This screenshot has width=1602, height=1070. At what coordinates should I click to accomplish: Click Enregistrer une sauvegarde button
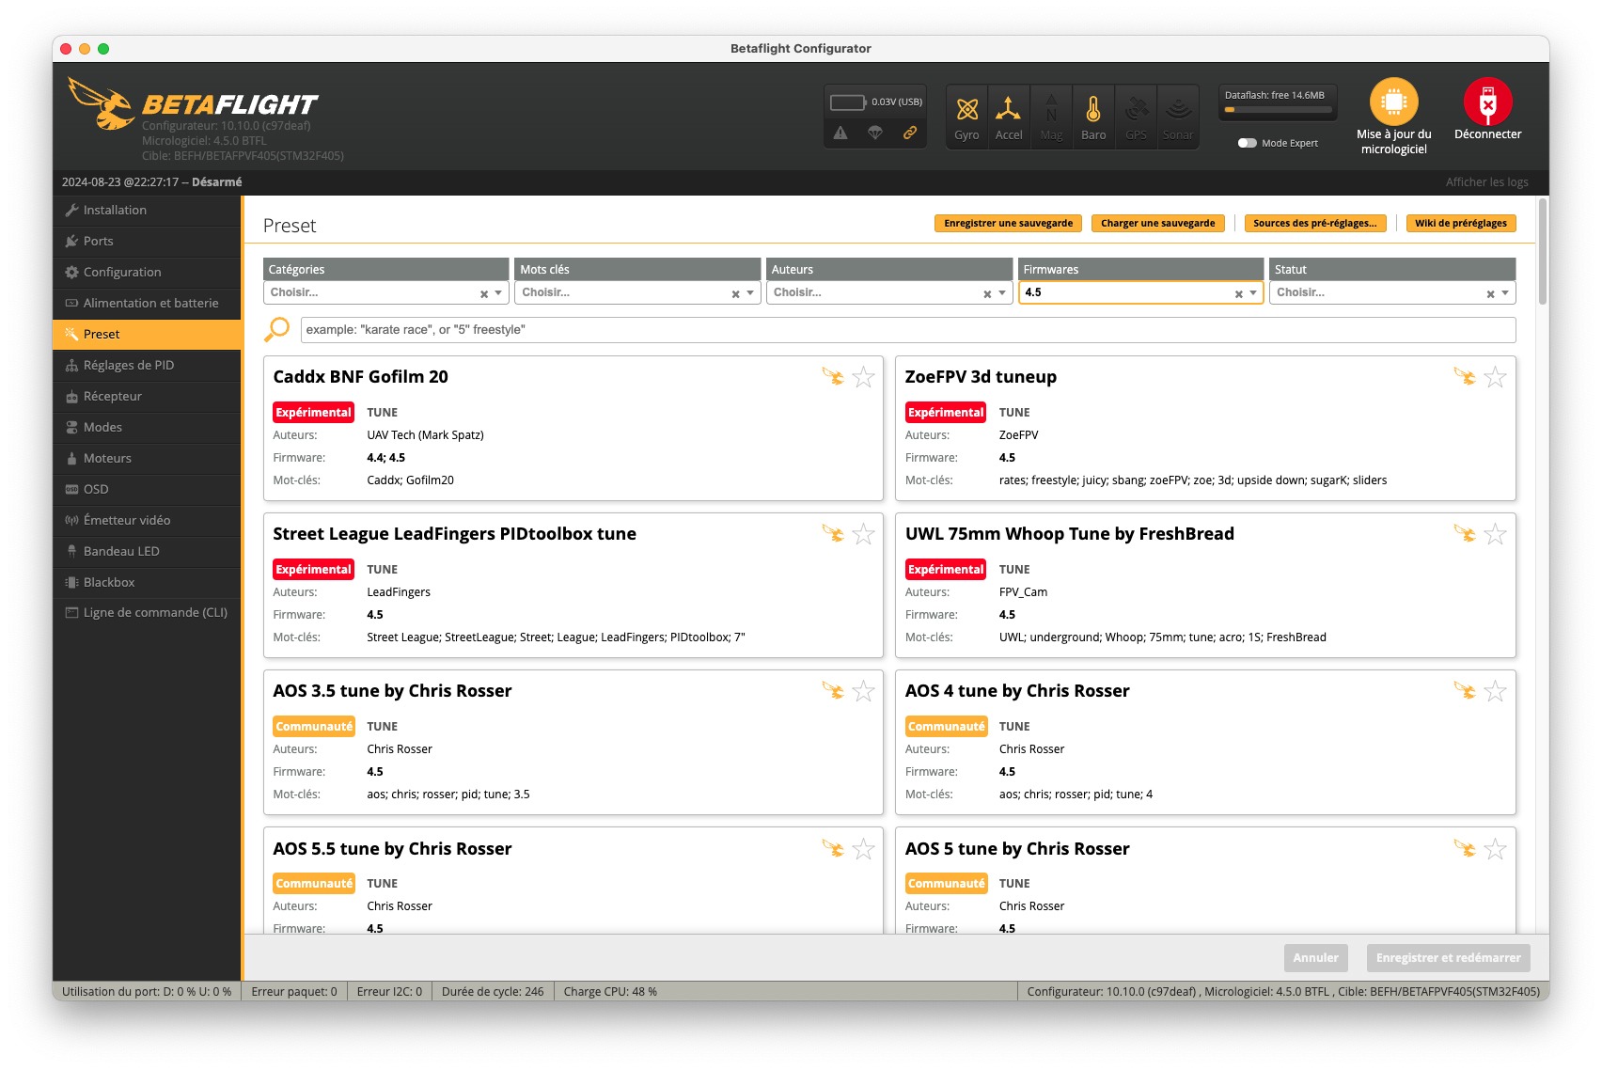pyautogui.click(x=1008, y=223)
